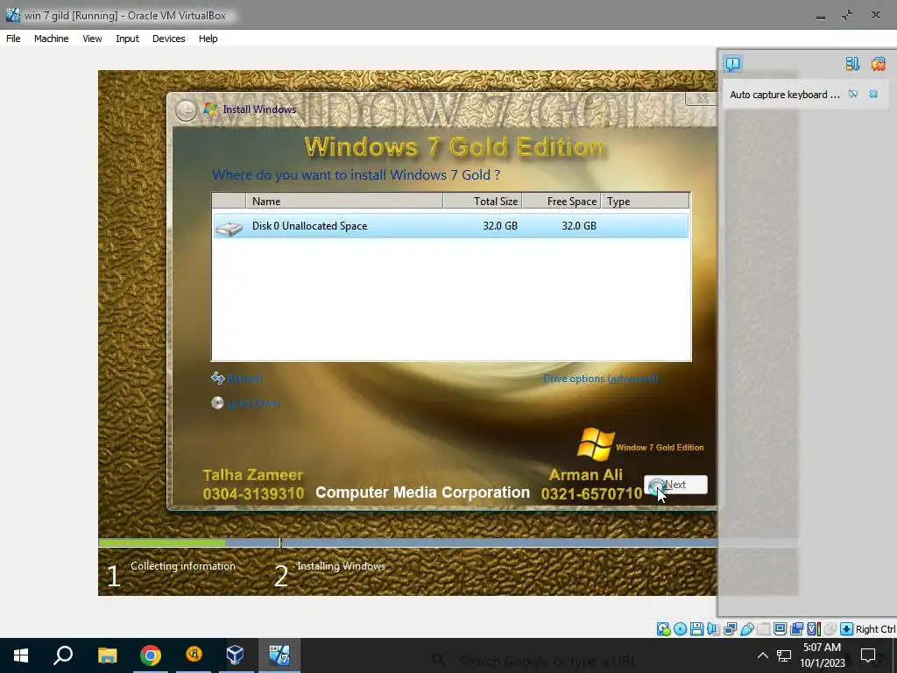897x673 pixels.
Task: Open the View menu
Action: [x=92, y=39]
